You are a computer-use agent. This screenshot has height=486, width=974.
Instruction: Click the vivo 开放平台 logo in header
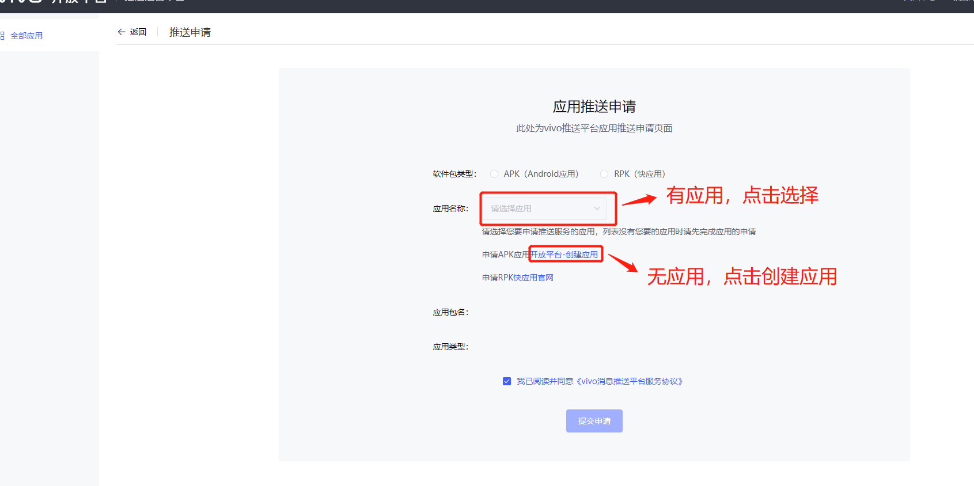52,2
